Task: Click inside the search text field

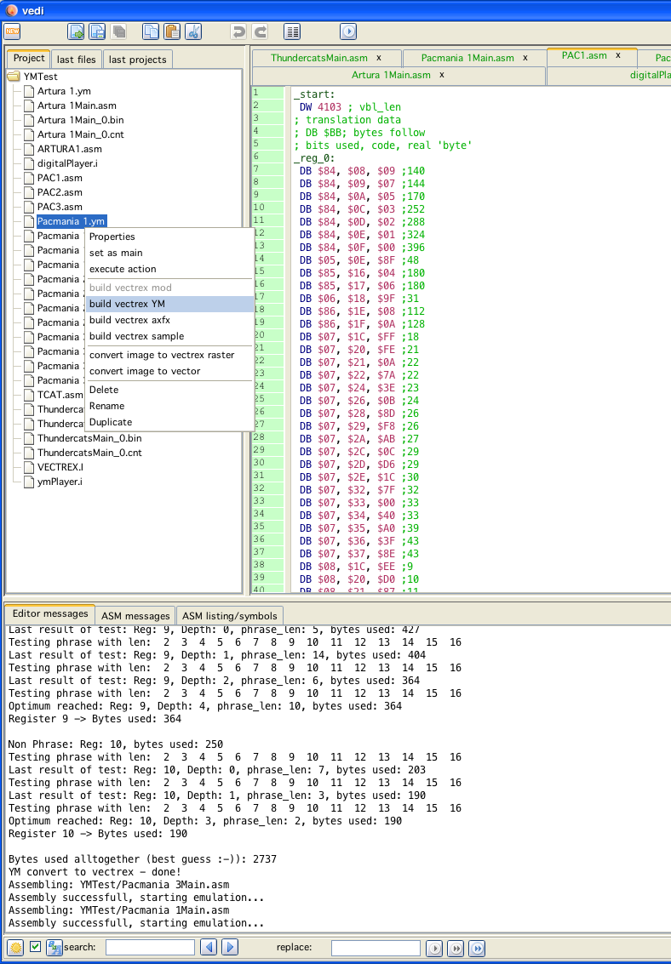Action: coord(150,947)
